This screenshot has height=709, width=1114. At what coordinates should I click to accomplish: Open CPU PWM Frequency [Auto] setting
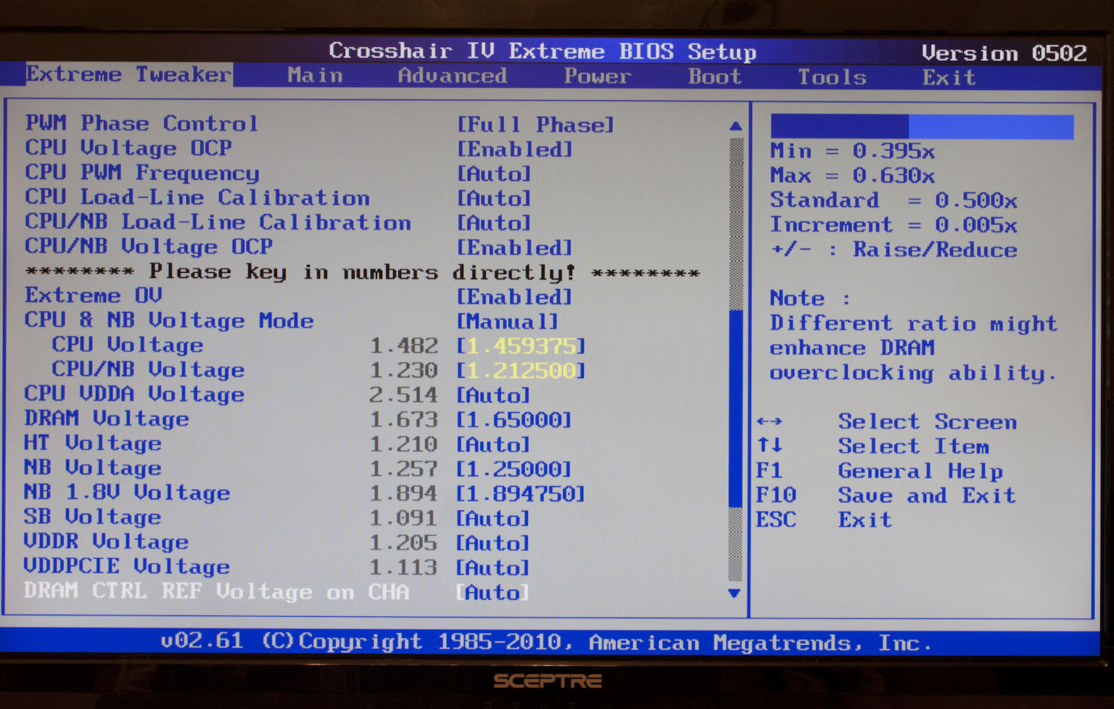[x=494, y=174]
